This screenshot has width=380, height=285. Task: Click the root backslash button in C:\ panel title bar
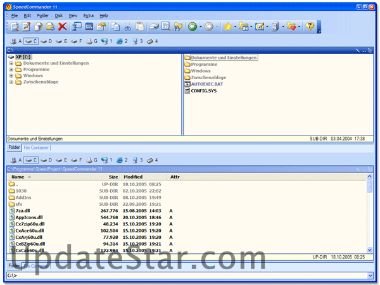357,51
